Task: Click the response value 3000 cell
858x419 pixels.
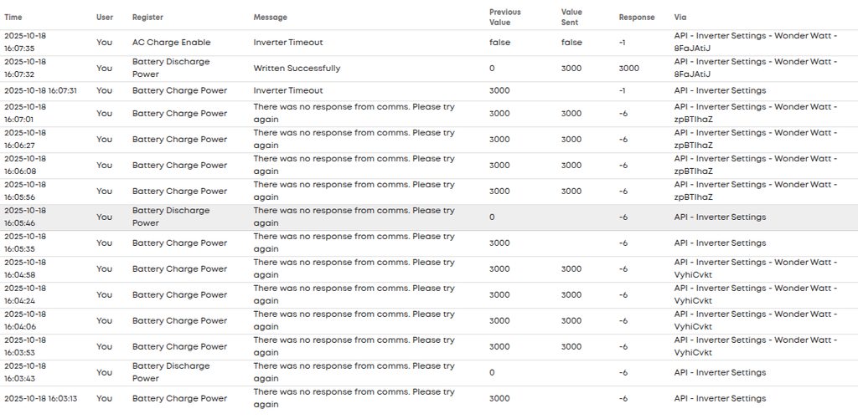Action: point(629,69)
